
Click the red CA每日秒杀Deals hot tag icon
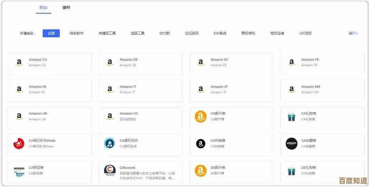[x=19, y=144]
